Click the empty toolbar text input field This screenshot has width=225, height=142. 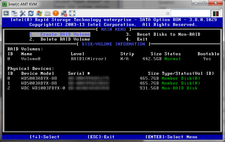click(x=190, y=13)
